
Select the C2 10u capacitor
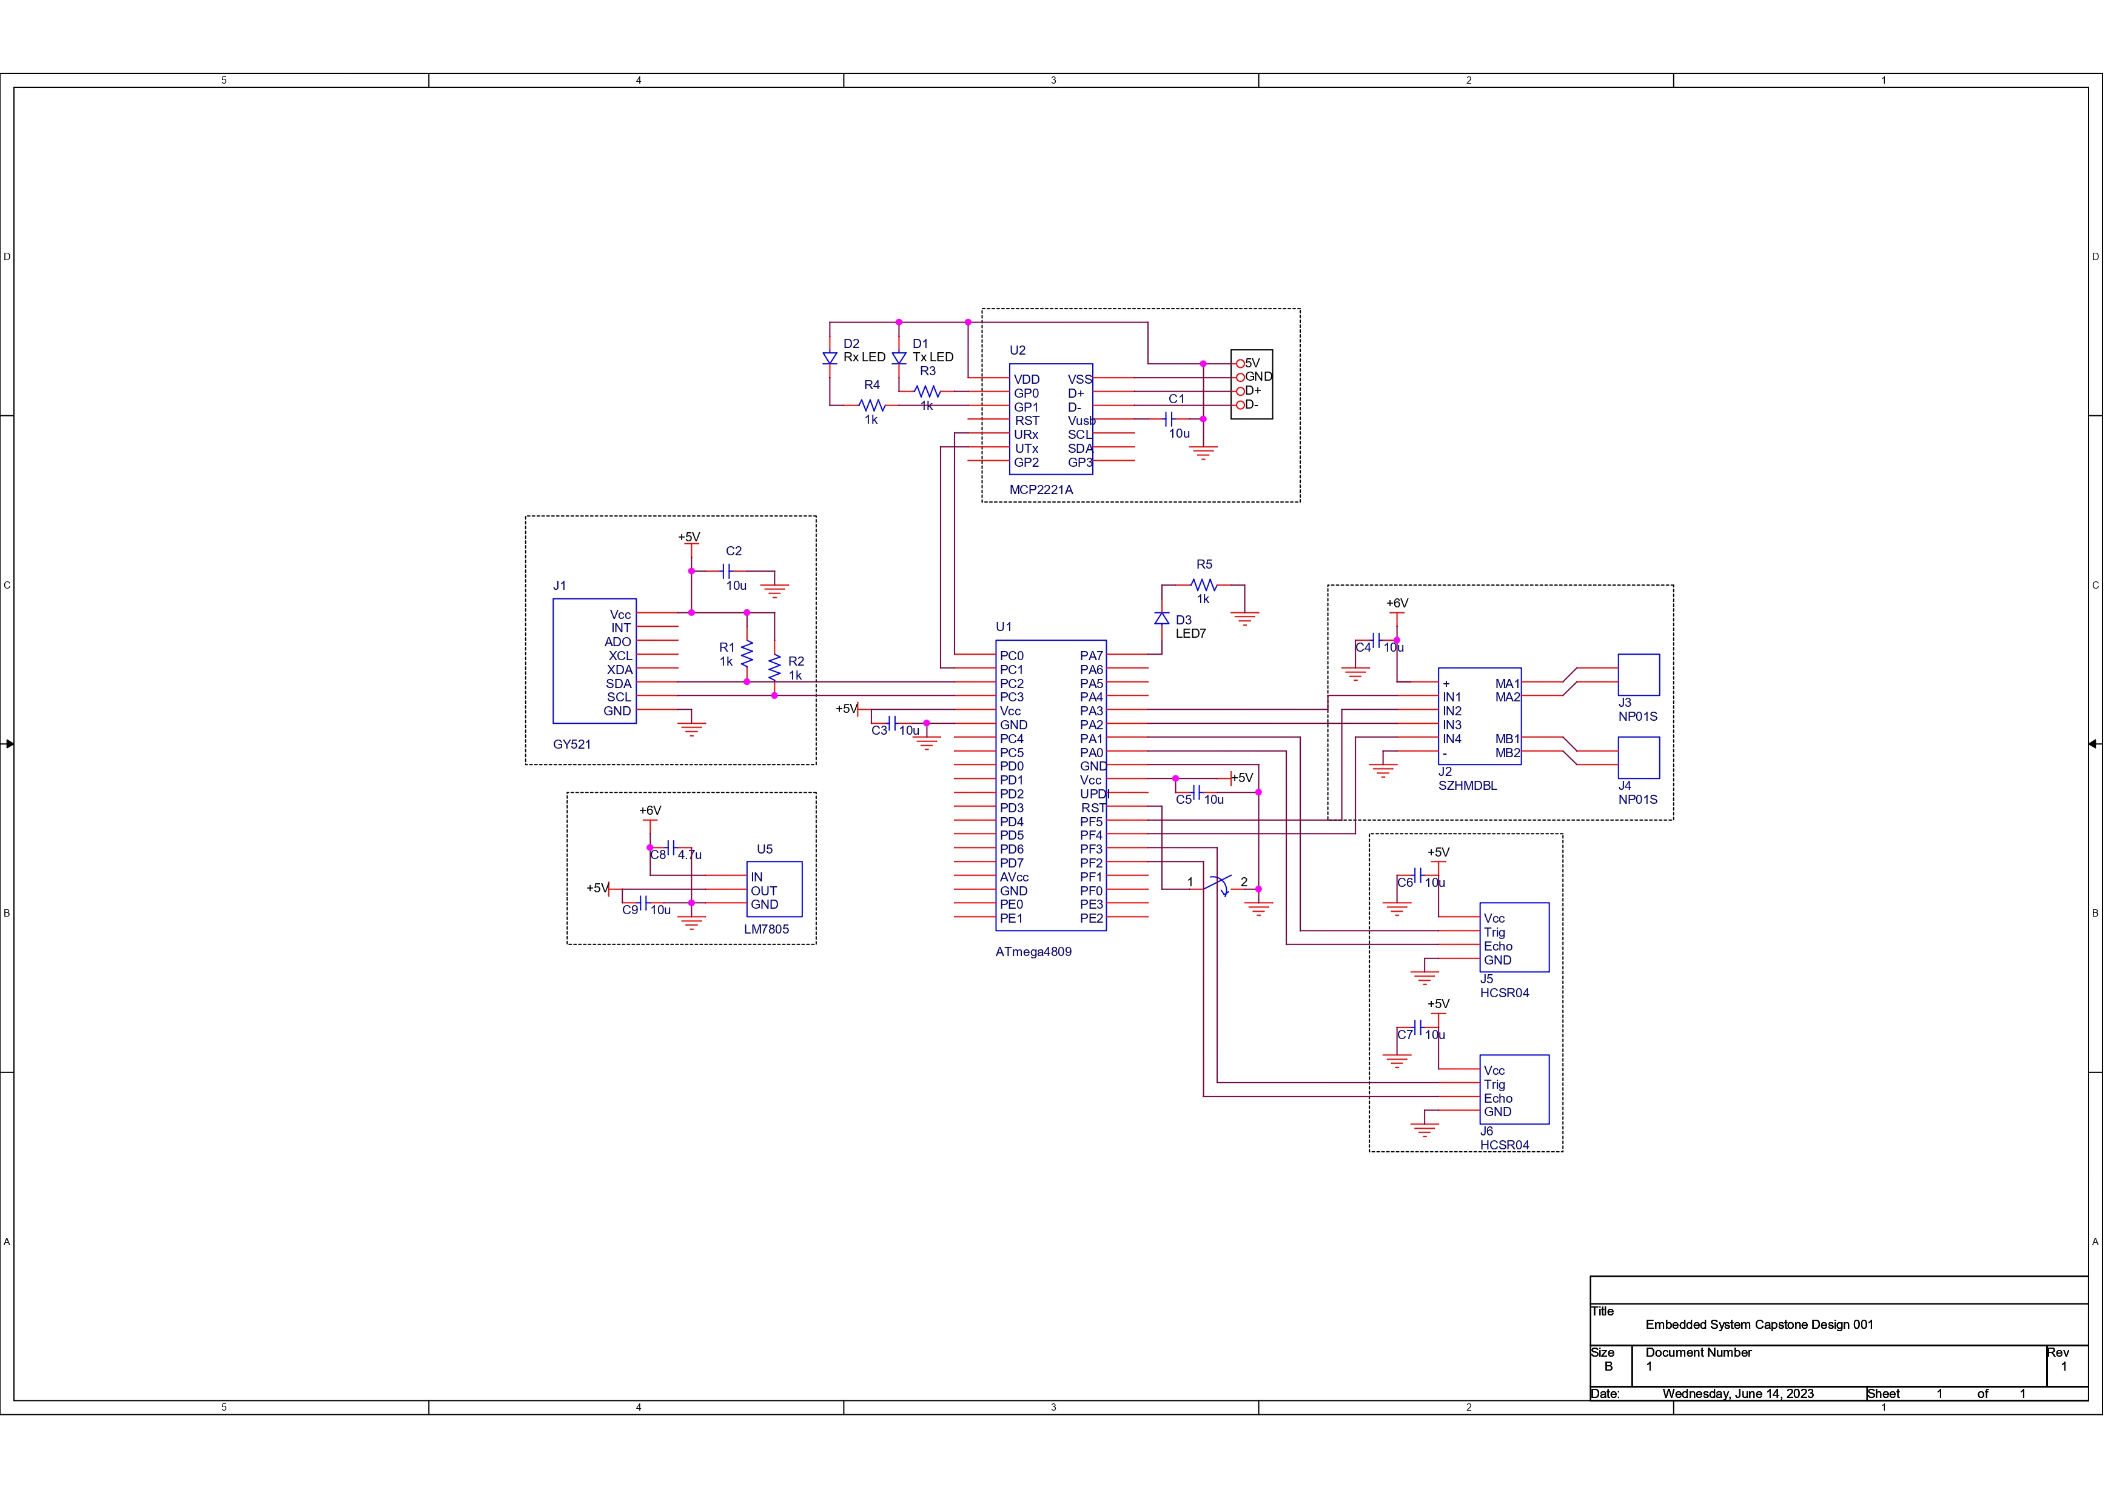click(x=727, y=571)
